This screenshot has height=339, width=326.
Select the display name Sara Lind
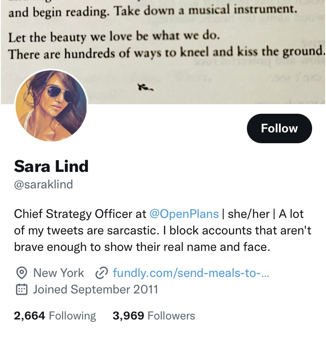pyautogui.click(x=51, y=166)
